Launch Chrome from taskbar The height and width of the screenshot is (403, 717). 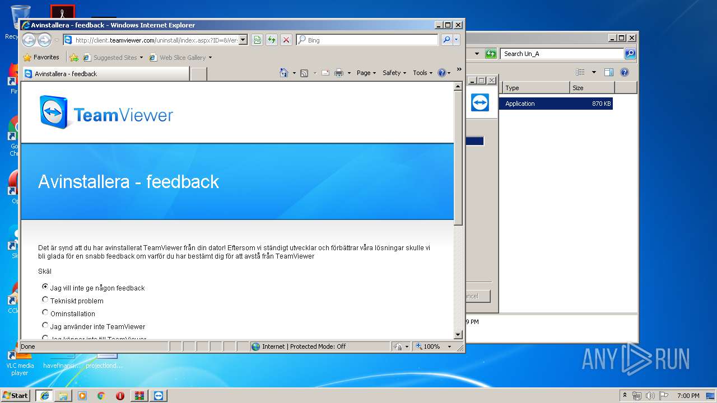click(101, 395)
